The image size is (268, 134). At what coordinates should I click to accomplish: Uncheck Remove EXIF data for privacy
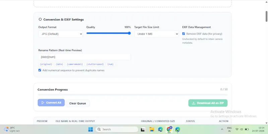(x=184, y=34)
